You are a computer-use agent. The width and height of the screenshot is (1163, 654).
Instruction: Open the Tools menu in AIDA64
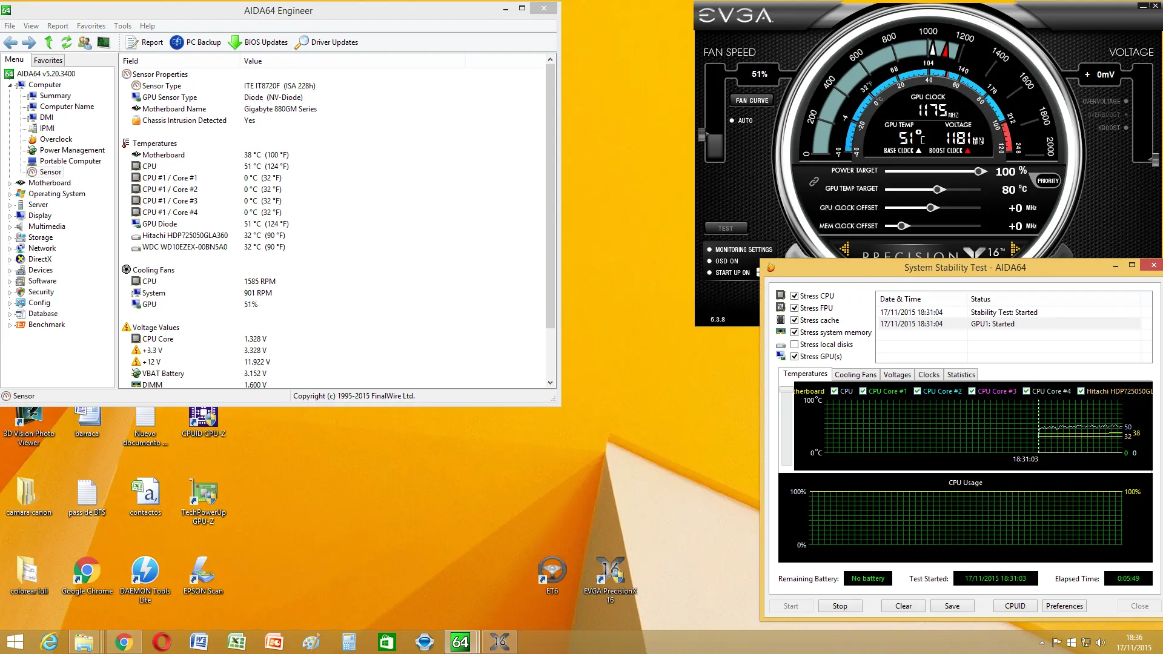122,26
